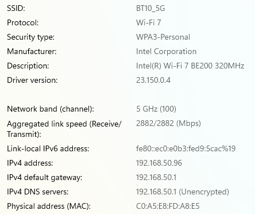Select the IPv4 DNS servers Unencrypted value
Screen dimensions: 255x214
(x=183, y=192)
